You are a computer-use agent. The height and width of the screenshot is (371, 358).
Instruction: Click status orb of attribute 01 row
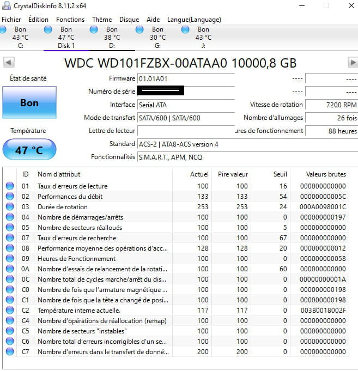[10, 186]
